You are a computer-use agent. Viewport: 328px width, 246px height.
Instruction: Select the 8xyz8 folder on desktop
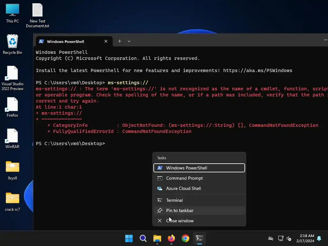point(12,170)
